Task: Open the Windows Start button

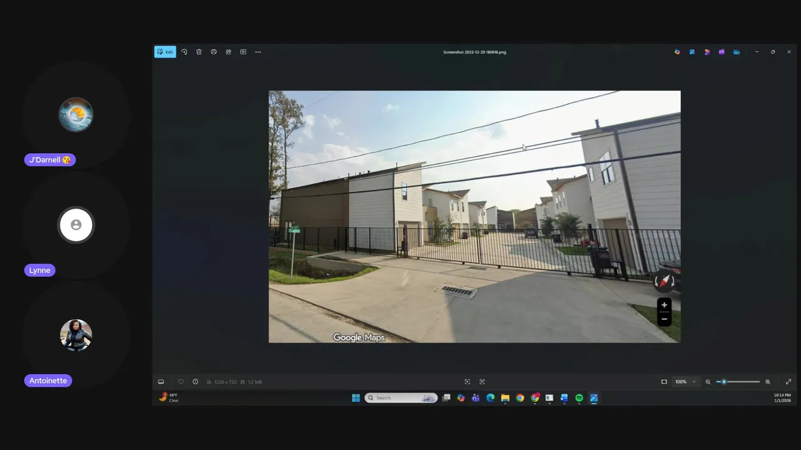Action: 356,398
